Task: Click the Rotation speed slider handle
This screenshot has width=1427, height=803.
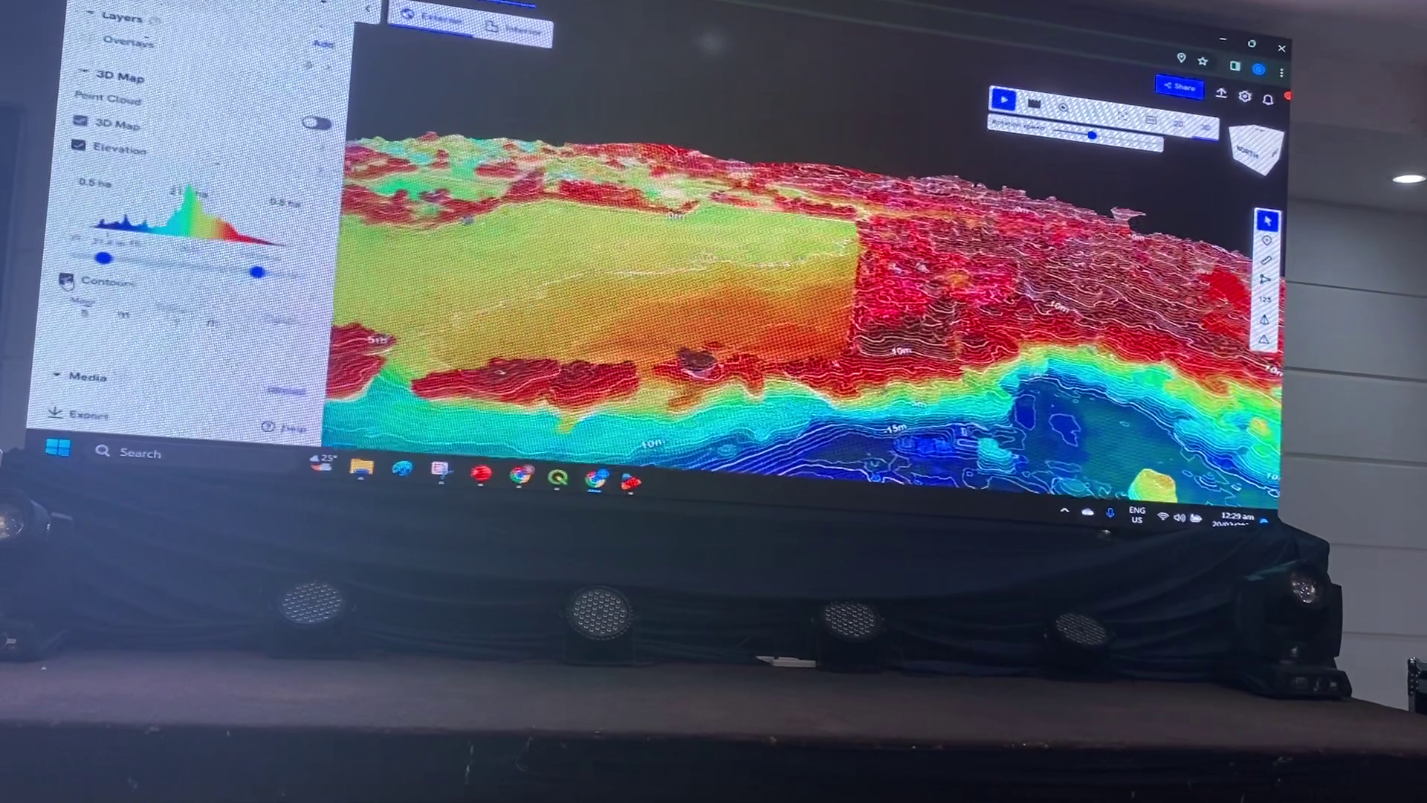Action: coord(1092,135)
